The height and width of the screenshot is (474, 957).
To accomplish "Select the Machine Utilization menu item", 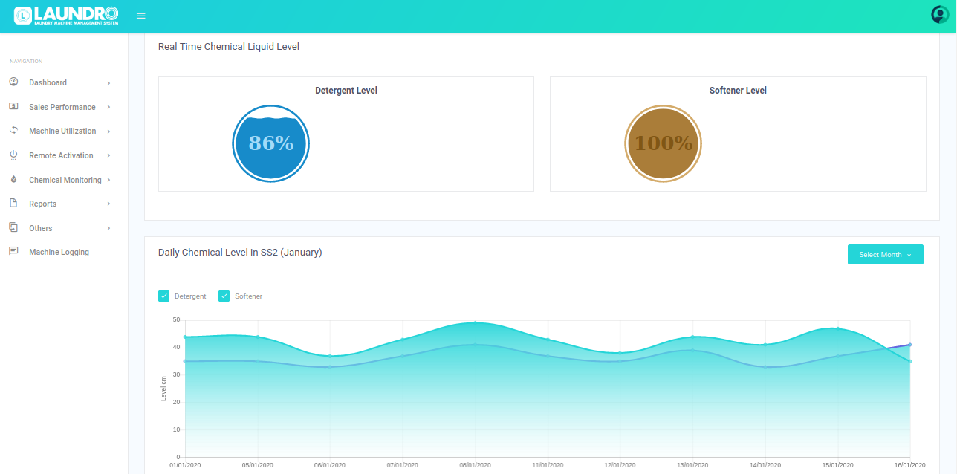I will pyautogui.click(x=62, y=131).
